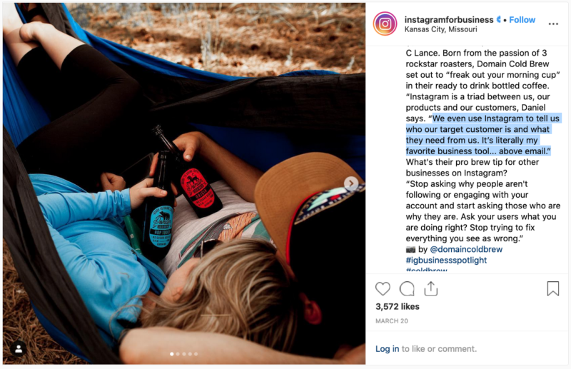This screenshot has width=571, height=369.
Task: Open the Kansas City, Missouri location
Action: click(440, 29)
